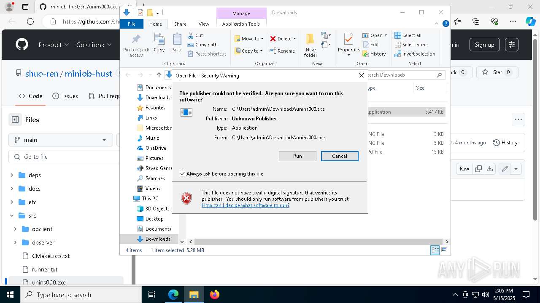Click the GitHub logo icon
540x303 pixels.
pos(22,45)
